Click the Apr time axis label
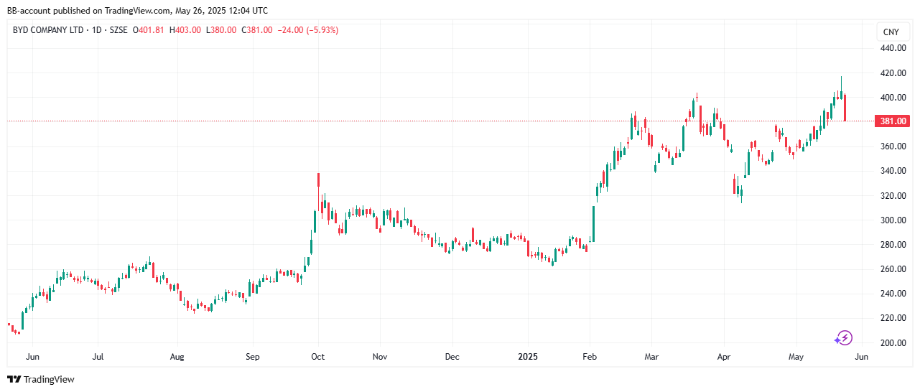Image resolution: width=920 pixels, height=392 pixels. [724, 356]
